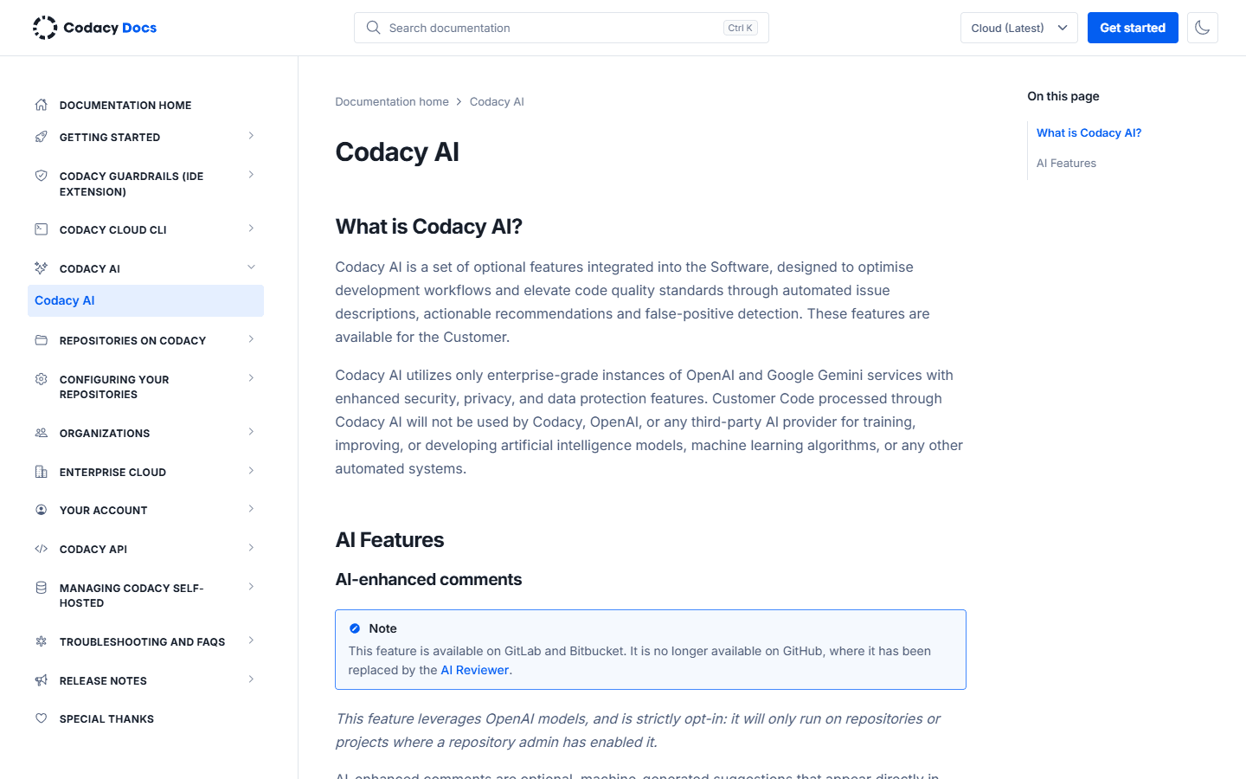This screenshot has height=779, width=1246.
Task: Click the Repositories on Codacy folder icon
Action: [x=41, y=340]
